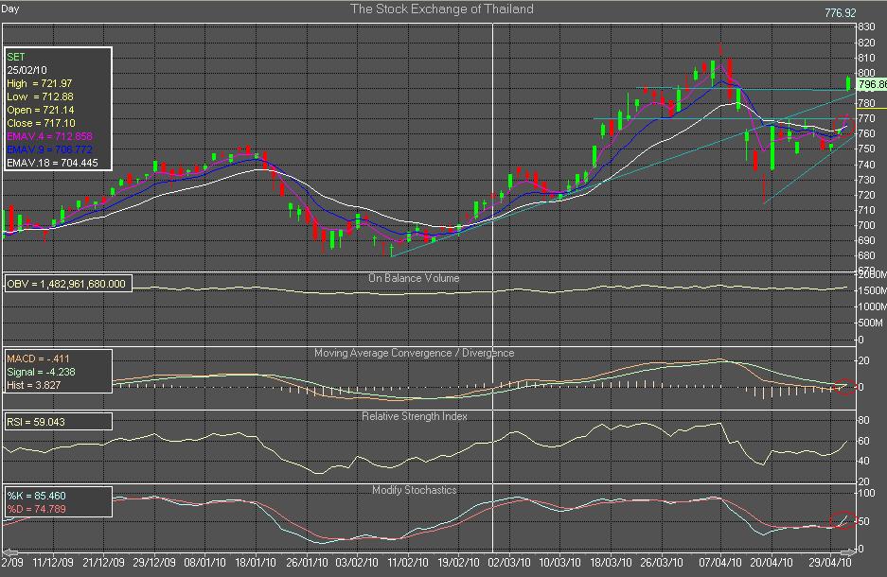887x577 pixels.
Task: Click the 29/04/10 date axis label
Action: pyautogui.click(x=830, y=563)
